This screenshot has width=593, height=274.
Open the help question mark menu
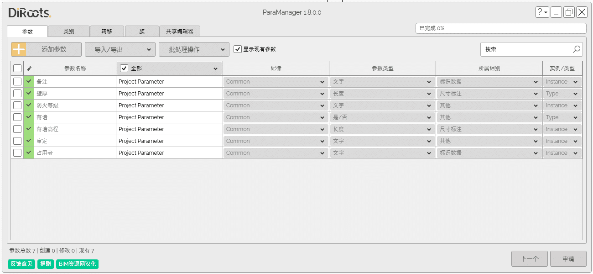click(542, 12)
